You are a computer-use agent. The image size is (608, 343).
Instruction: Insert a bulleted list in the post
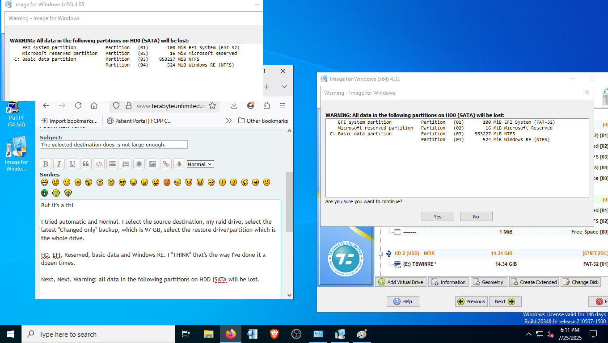click(x=112, y=164)
